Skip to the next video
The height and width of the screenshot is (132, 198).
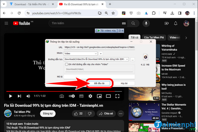19,96
